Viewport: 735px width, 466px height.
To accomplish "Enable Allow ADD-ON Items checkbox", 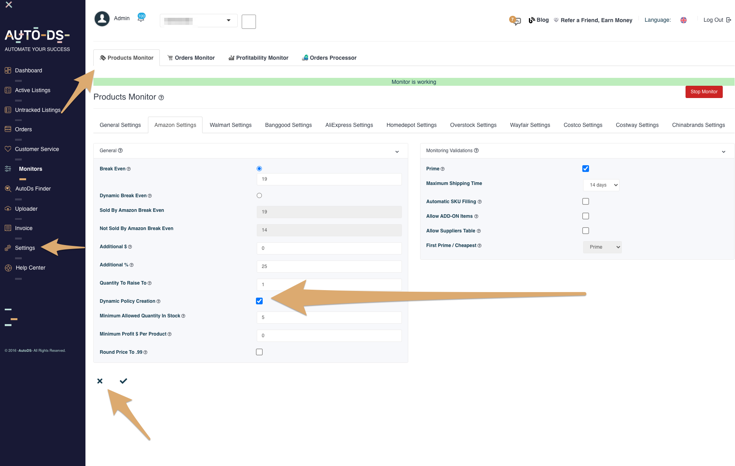I will pyautogui.click(x=585, y=216).
